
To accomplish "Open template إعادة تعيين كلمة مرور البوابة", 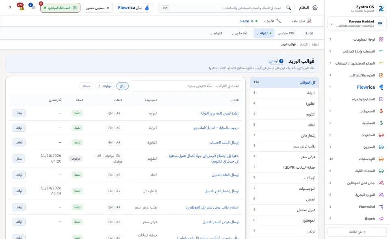I will click(219, 113).
